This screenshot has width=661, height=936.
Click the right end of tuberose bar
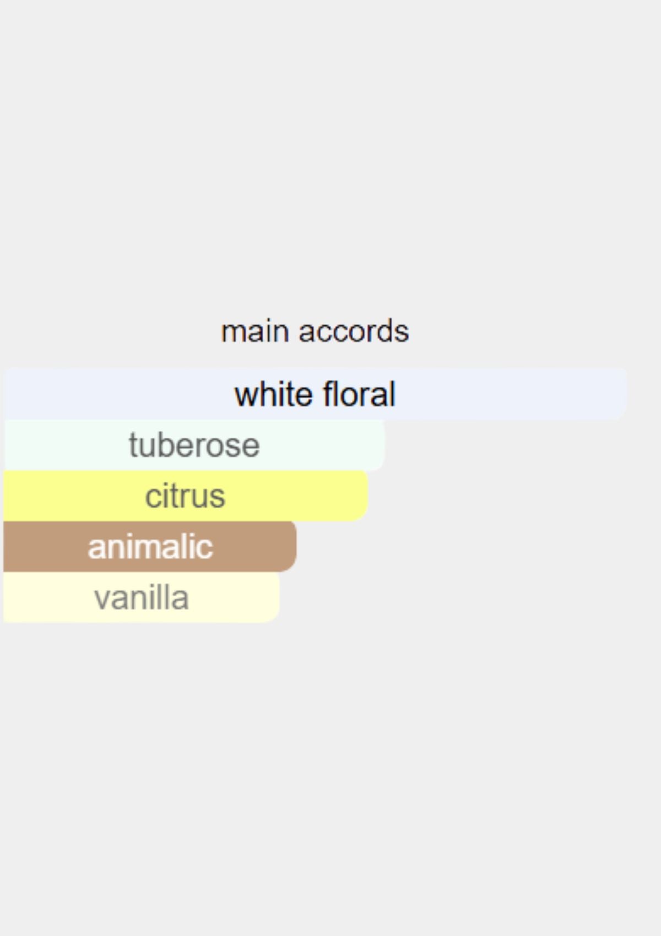(377, 445)
